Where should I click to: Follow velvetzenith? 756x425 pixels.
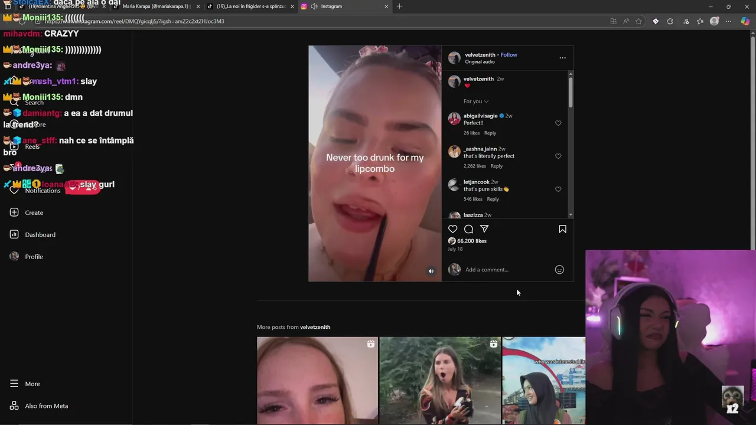(x=509, y=55)
